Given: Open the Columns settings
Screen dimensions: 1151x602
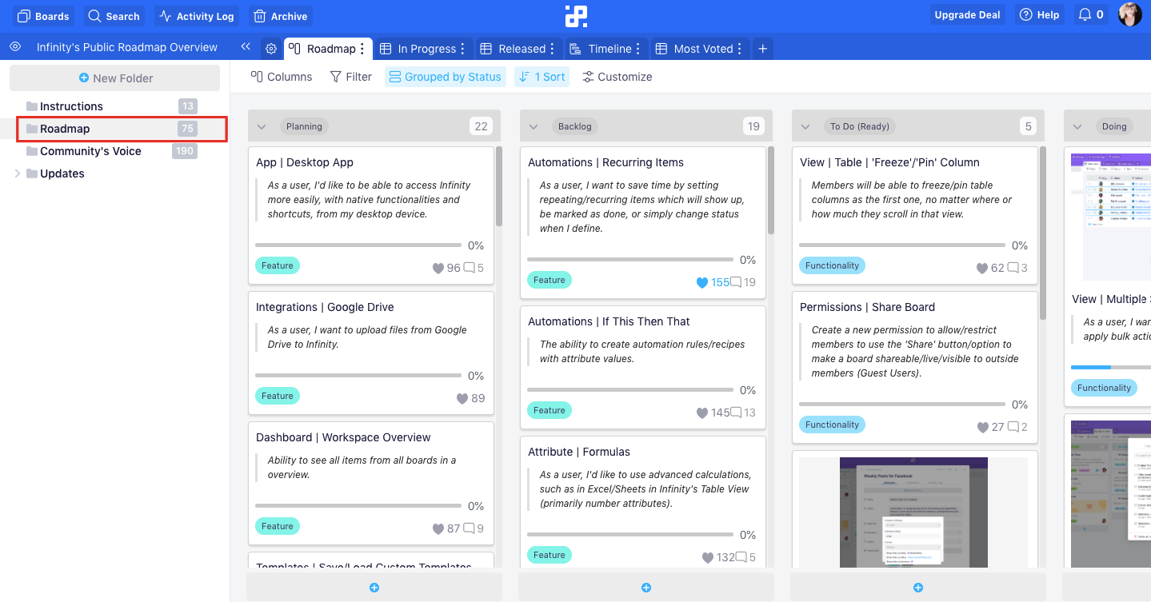Looking at the screenshot, I should [x=282, y=77].
